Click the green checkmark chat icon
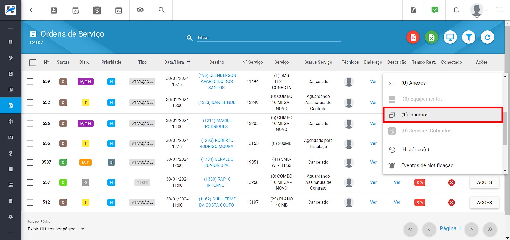 pos(435,10)
